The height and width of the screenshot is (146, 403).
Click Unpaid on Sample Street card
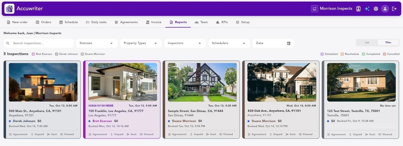click(196, 134)
